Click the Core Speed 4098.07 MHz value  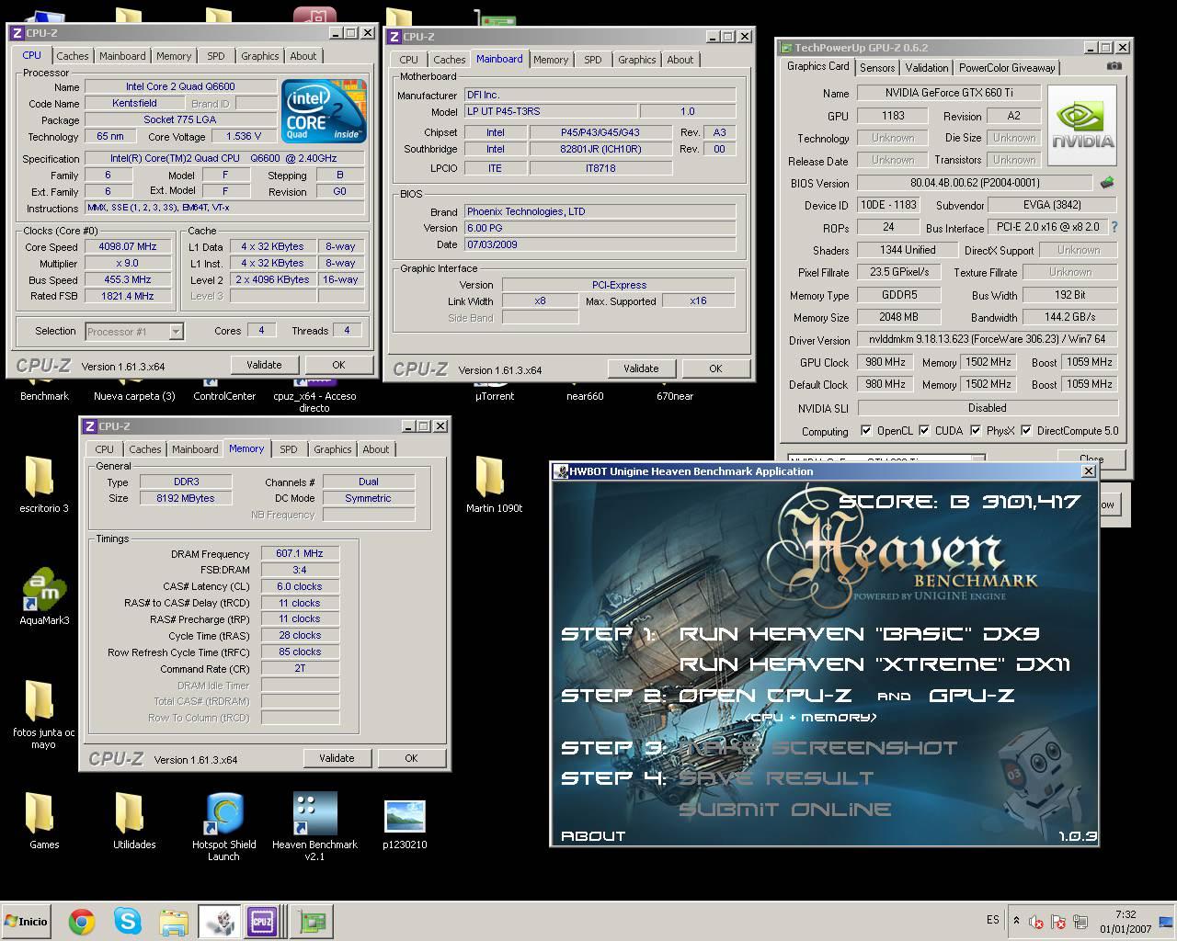tap(128, 246)
